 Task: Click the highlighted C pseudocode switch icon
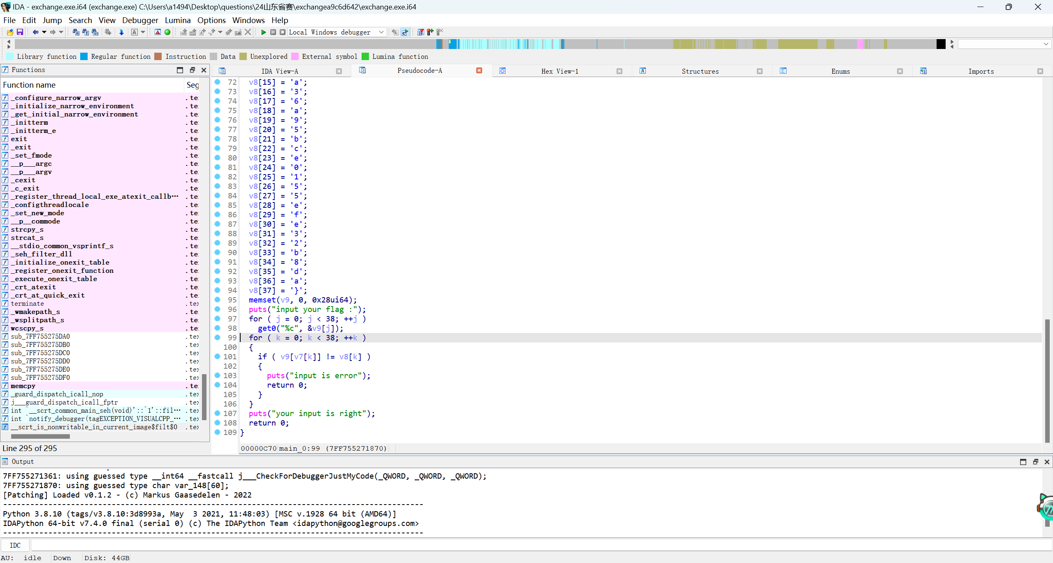[405, 32]
